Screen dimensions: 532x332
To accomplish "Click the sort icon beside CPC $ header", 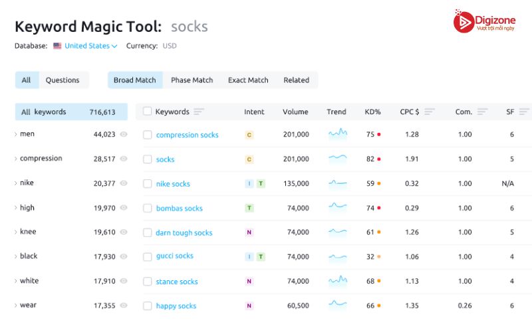I will (430, 112).
